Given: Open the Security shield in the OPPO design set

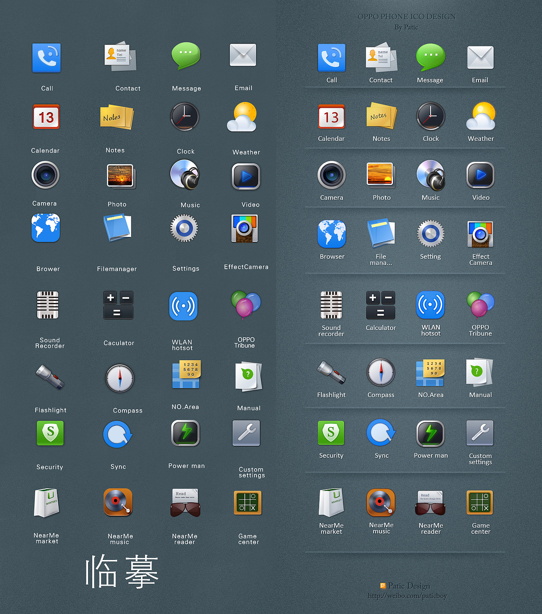Looking at the screenshot, I should 331,433.
